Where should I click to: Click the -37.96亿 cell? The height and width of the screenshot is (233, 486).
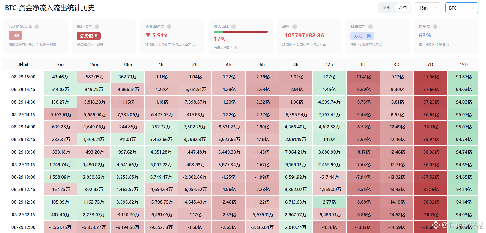(430, 77)
